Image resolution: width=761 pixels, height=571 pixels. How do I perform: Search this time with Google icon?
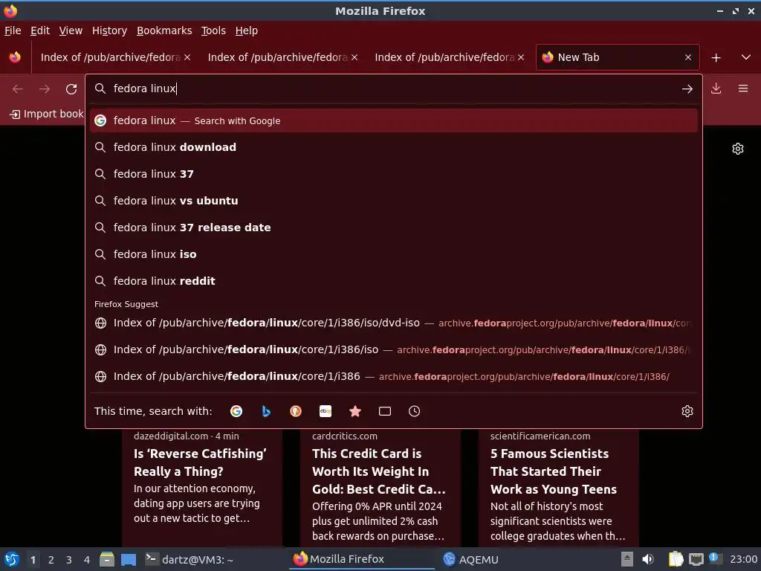(x=236, y=411)
